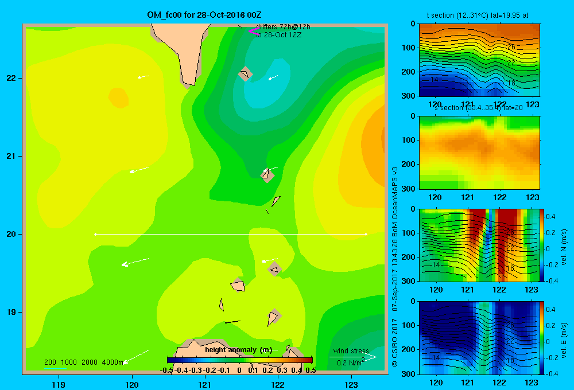The width and height of the screenshot is (574, 390).
Task: Click the "s section (33.4..35.4) lat=20" title
Action: coord(478,108)
